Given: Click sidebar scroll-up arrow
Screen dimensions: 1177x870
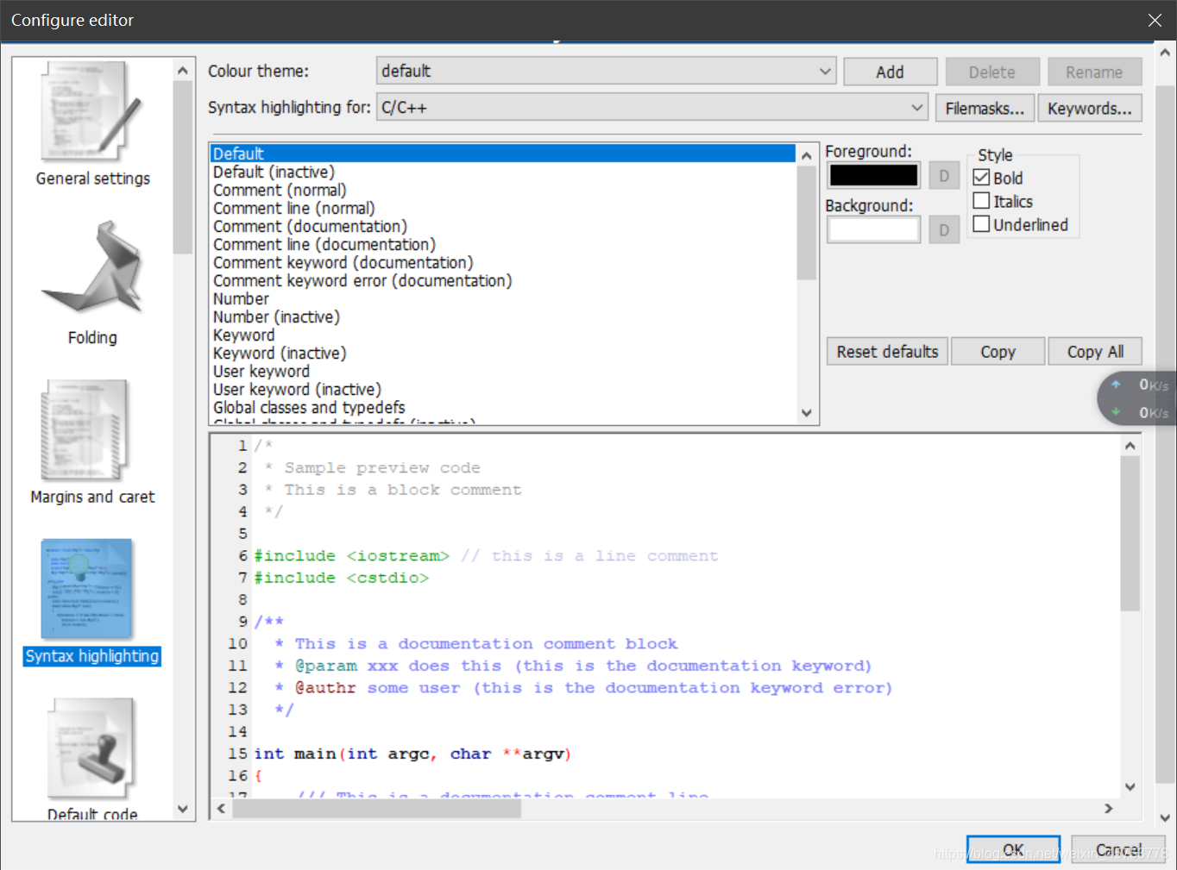Looking at the screenshot, I should coord(182,71).
